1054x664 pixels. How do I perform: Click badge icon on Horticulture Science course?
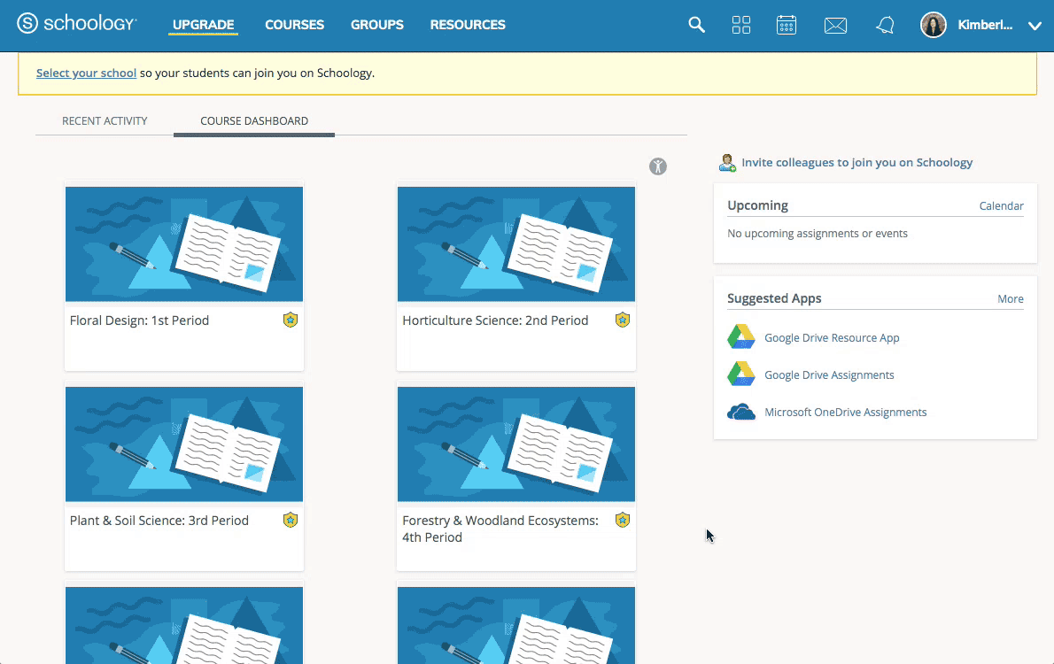click(623, 320)
